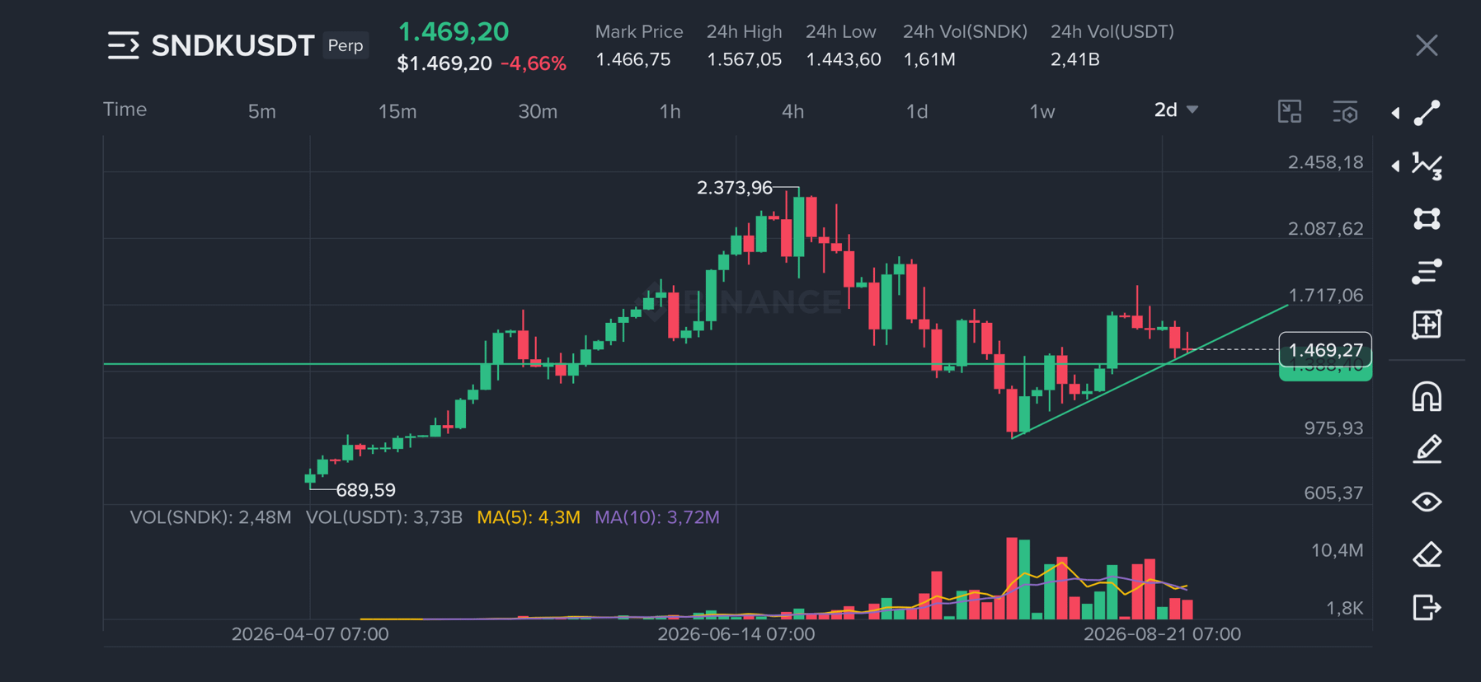
Task: Tap the SNDKUSDT symbol name
Action: pyautogui.click(x=233, y=45)
